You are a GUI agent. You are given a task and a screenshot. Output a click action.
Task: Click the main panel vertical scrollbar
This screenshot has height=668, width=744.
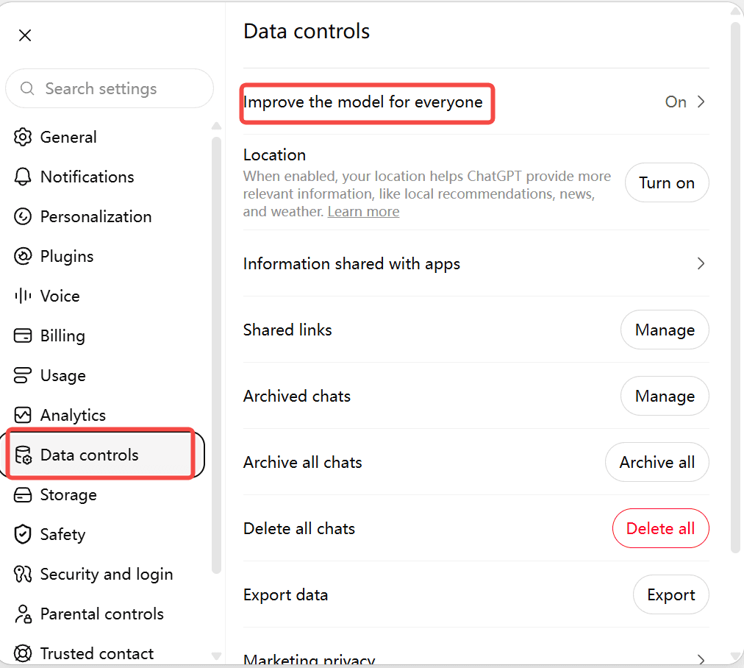pyautogui.click(x=735, y=287)
